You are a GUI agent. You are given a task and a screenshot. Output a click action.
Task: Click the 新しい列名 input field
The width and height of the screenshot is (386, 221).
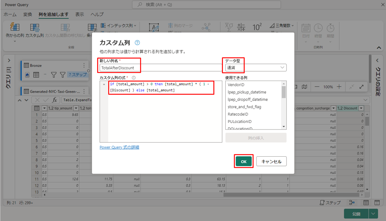click(160, 67)
